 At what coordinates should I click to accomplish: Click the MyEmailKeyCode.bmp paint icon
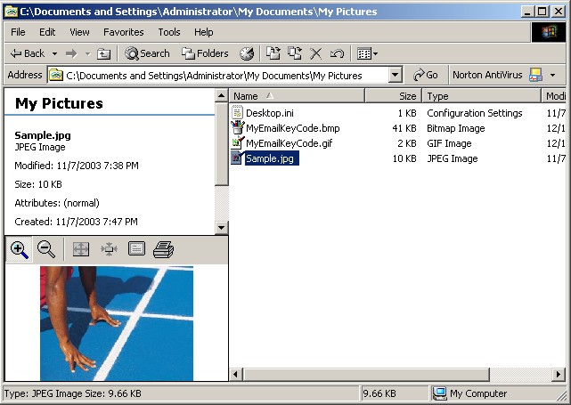[x=238, y=127]
